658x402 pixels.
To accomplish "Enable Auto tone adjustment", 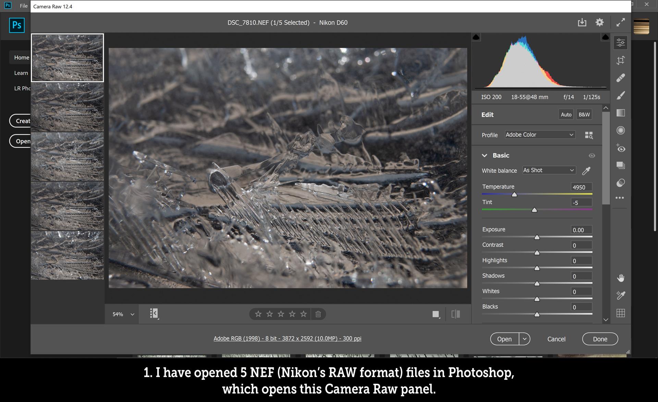I will [565, 115].
